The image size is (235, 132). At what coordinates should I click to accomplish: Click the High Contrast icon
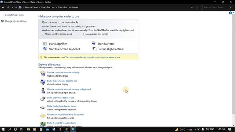click(x=94, y=49)
